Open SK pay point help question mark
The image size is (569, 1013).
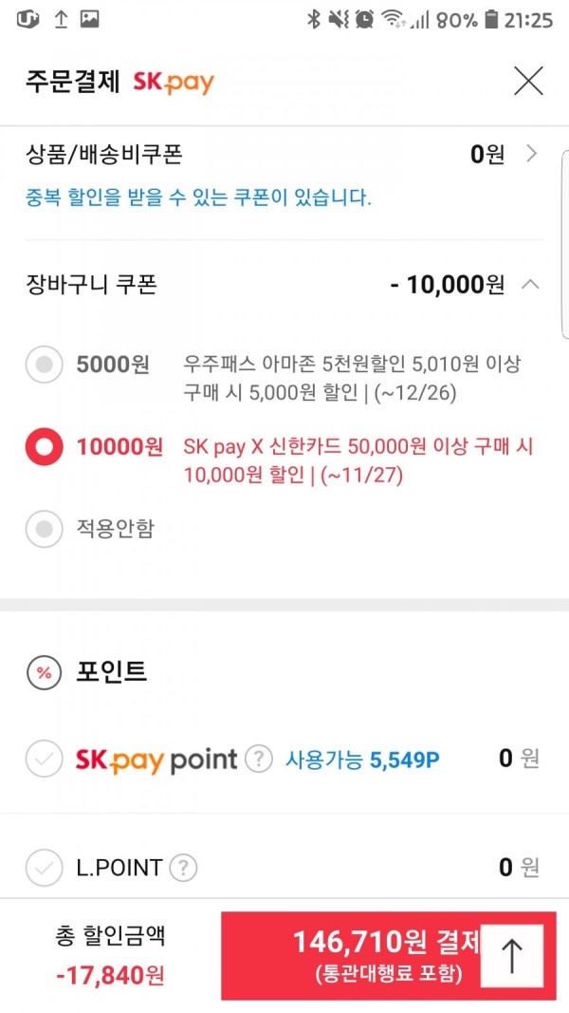click(x=259, y=760)
